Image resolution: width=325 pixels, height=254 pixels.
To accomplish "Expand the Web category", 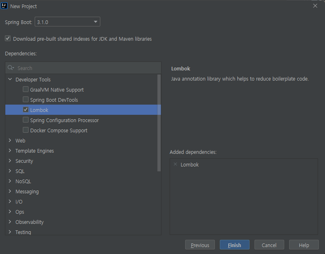I will [10, 140].
